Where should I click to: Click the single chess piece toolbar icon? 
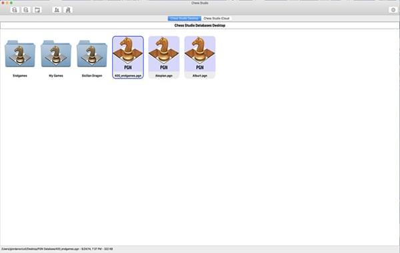pos(68,10)
